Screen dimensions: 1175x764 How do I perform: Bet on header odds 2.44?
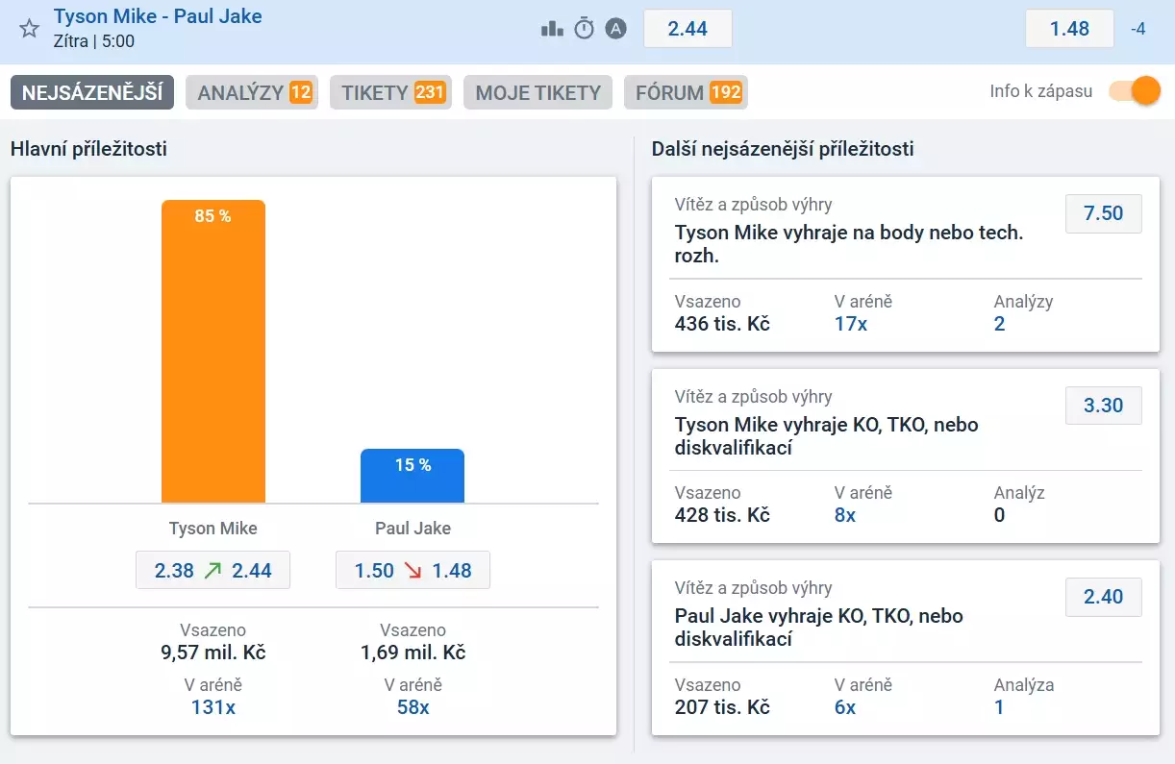[x=687, y=29]
